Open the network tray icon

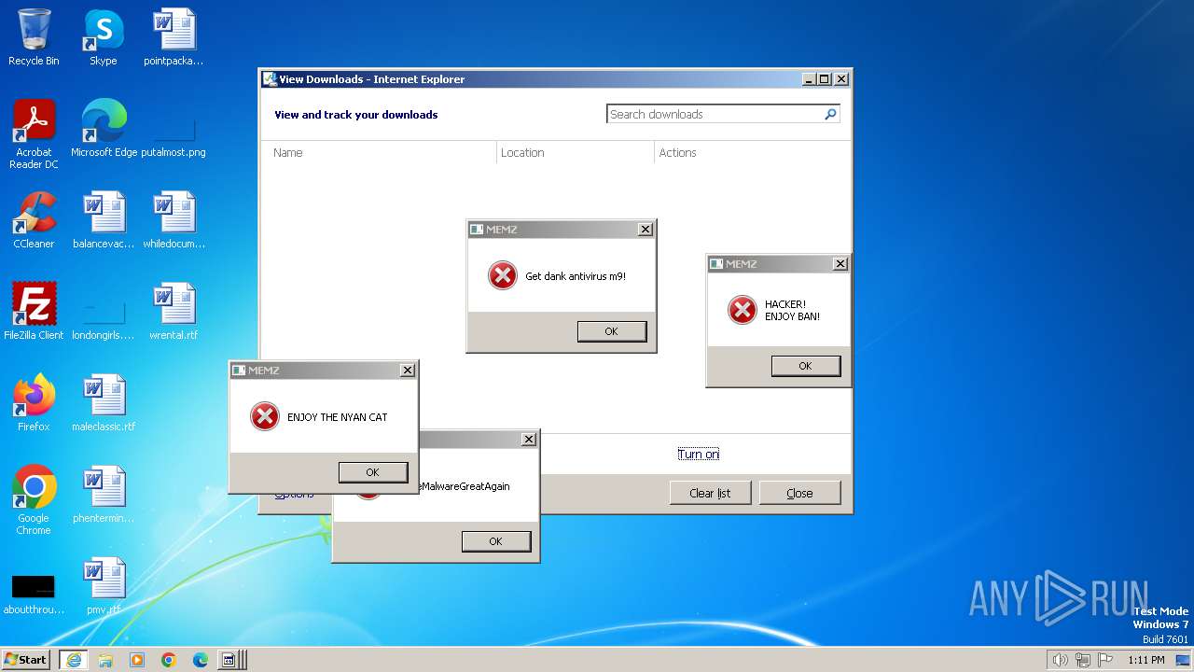1083,660
